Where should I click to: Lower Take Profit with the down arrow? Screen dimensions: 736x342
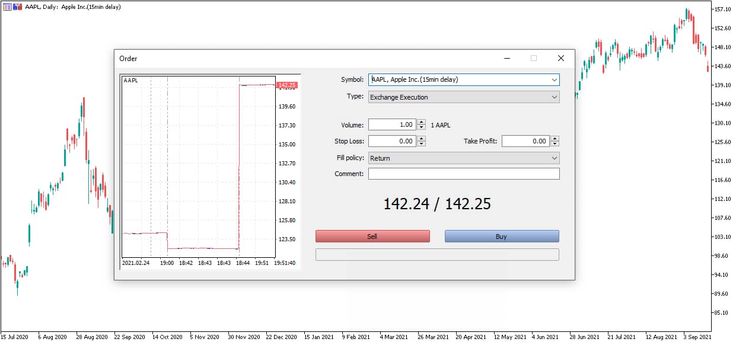point(555,144)
